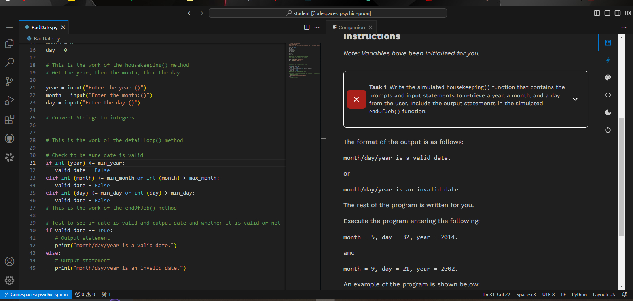The image size is (633, 301).
Task: Click the Python language mode button
Action: coord(579,295)
